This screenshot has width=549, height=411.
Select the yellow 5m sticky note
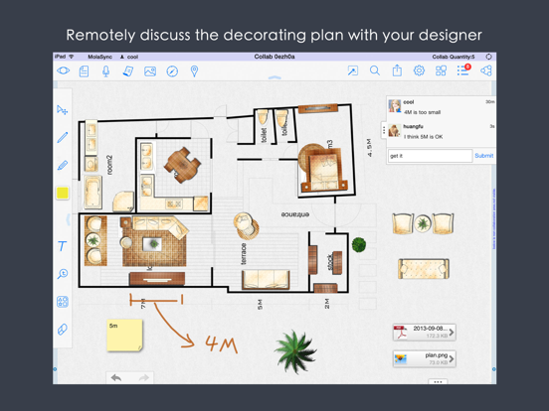pyautogui.click(x=124, y=336)
